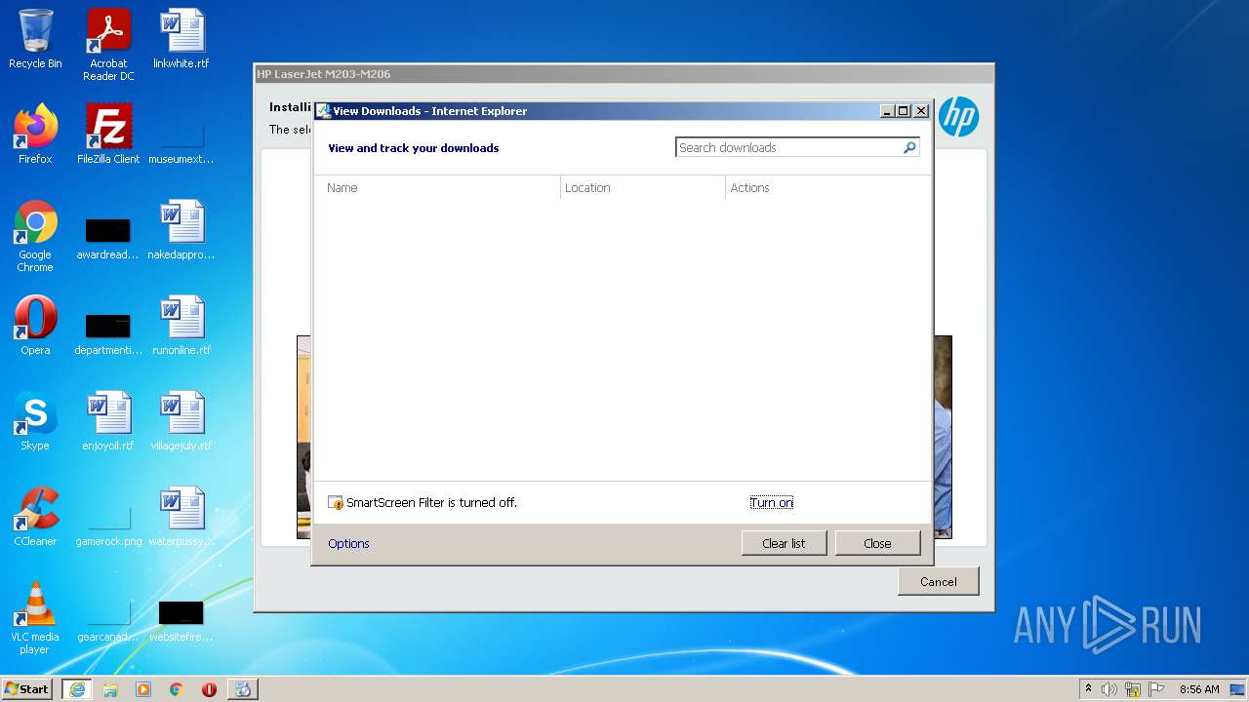1249x702 pixels.
Task: Open the Opera browser shortcut
Action: (x=35, y=326)
